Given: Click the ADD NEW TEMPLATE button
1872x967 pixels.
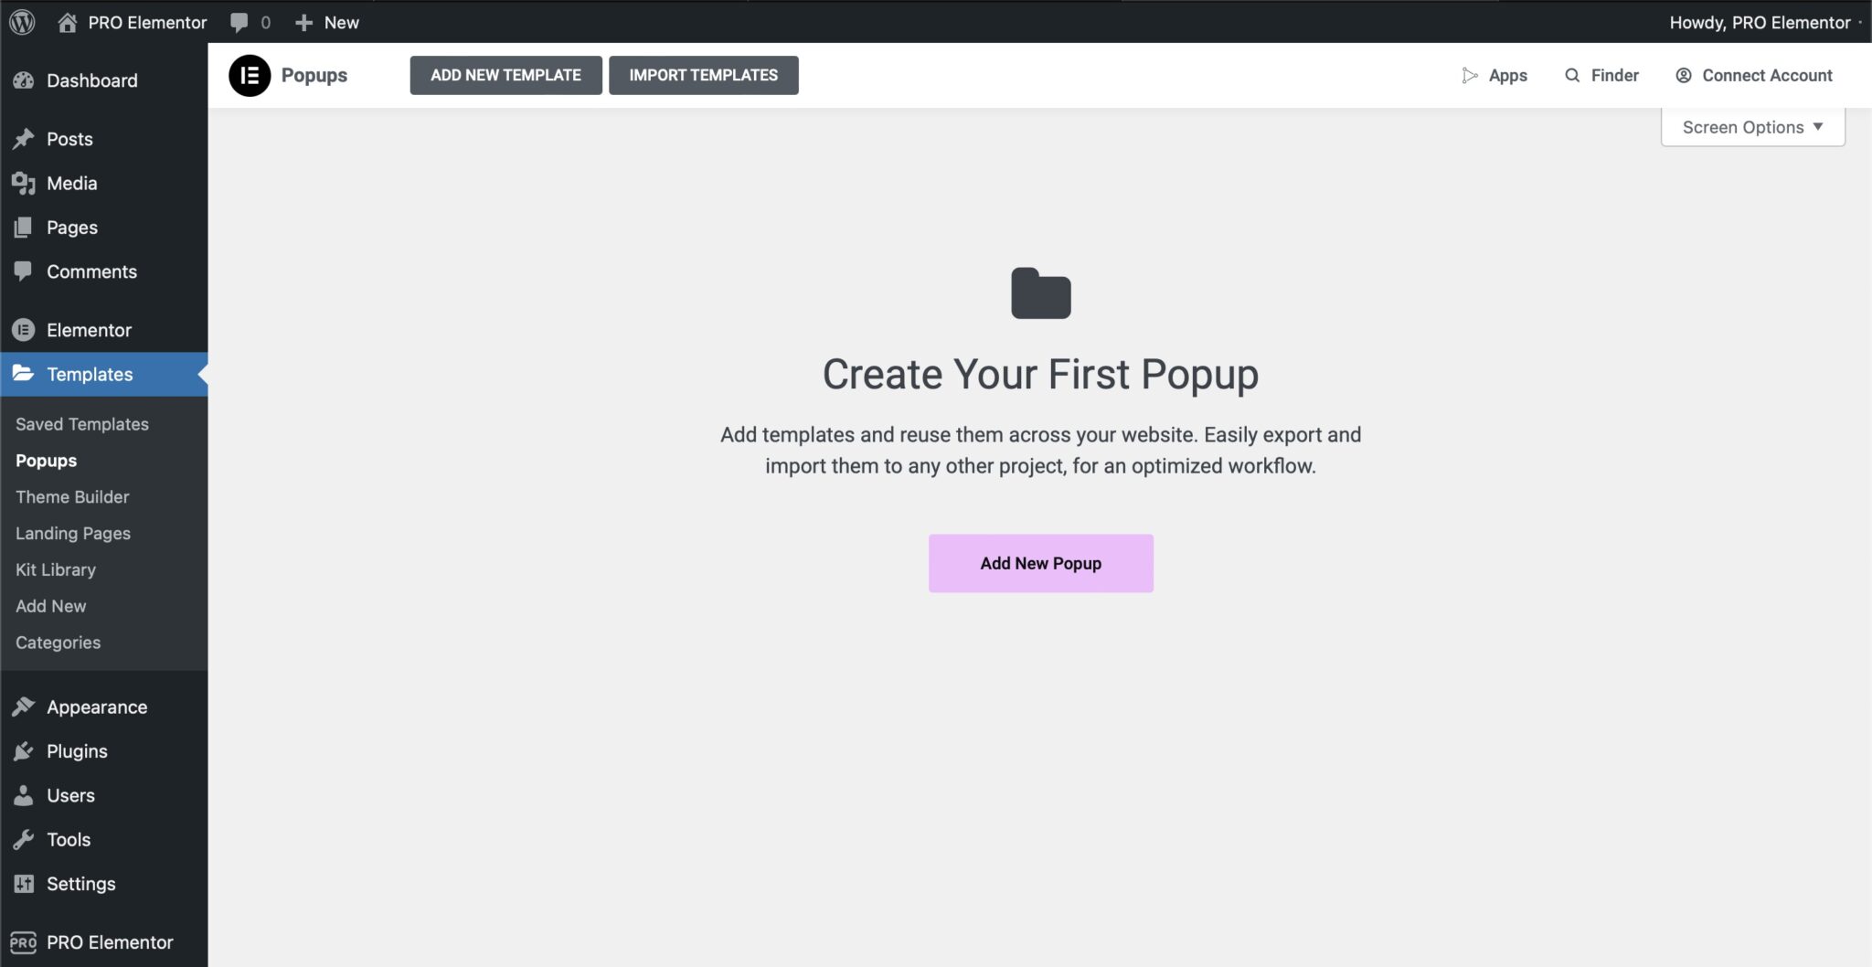Looking at the screenshot, I should pos(505,75).
